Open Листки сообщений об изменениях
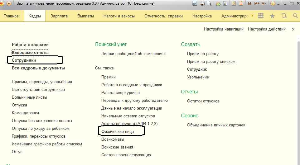Image resolution: width=300 pixels, height=165 pixels. [133, 54]
